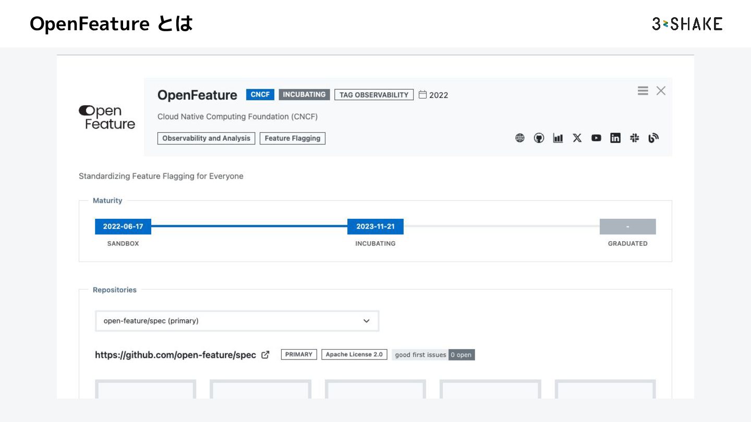Expand the open-feature/spec repository dropdown
The image size is (751, 422).
coord(237,321)
